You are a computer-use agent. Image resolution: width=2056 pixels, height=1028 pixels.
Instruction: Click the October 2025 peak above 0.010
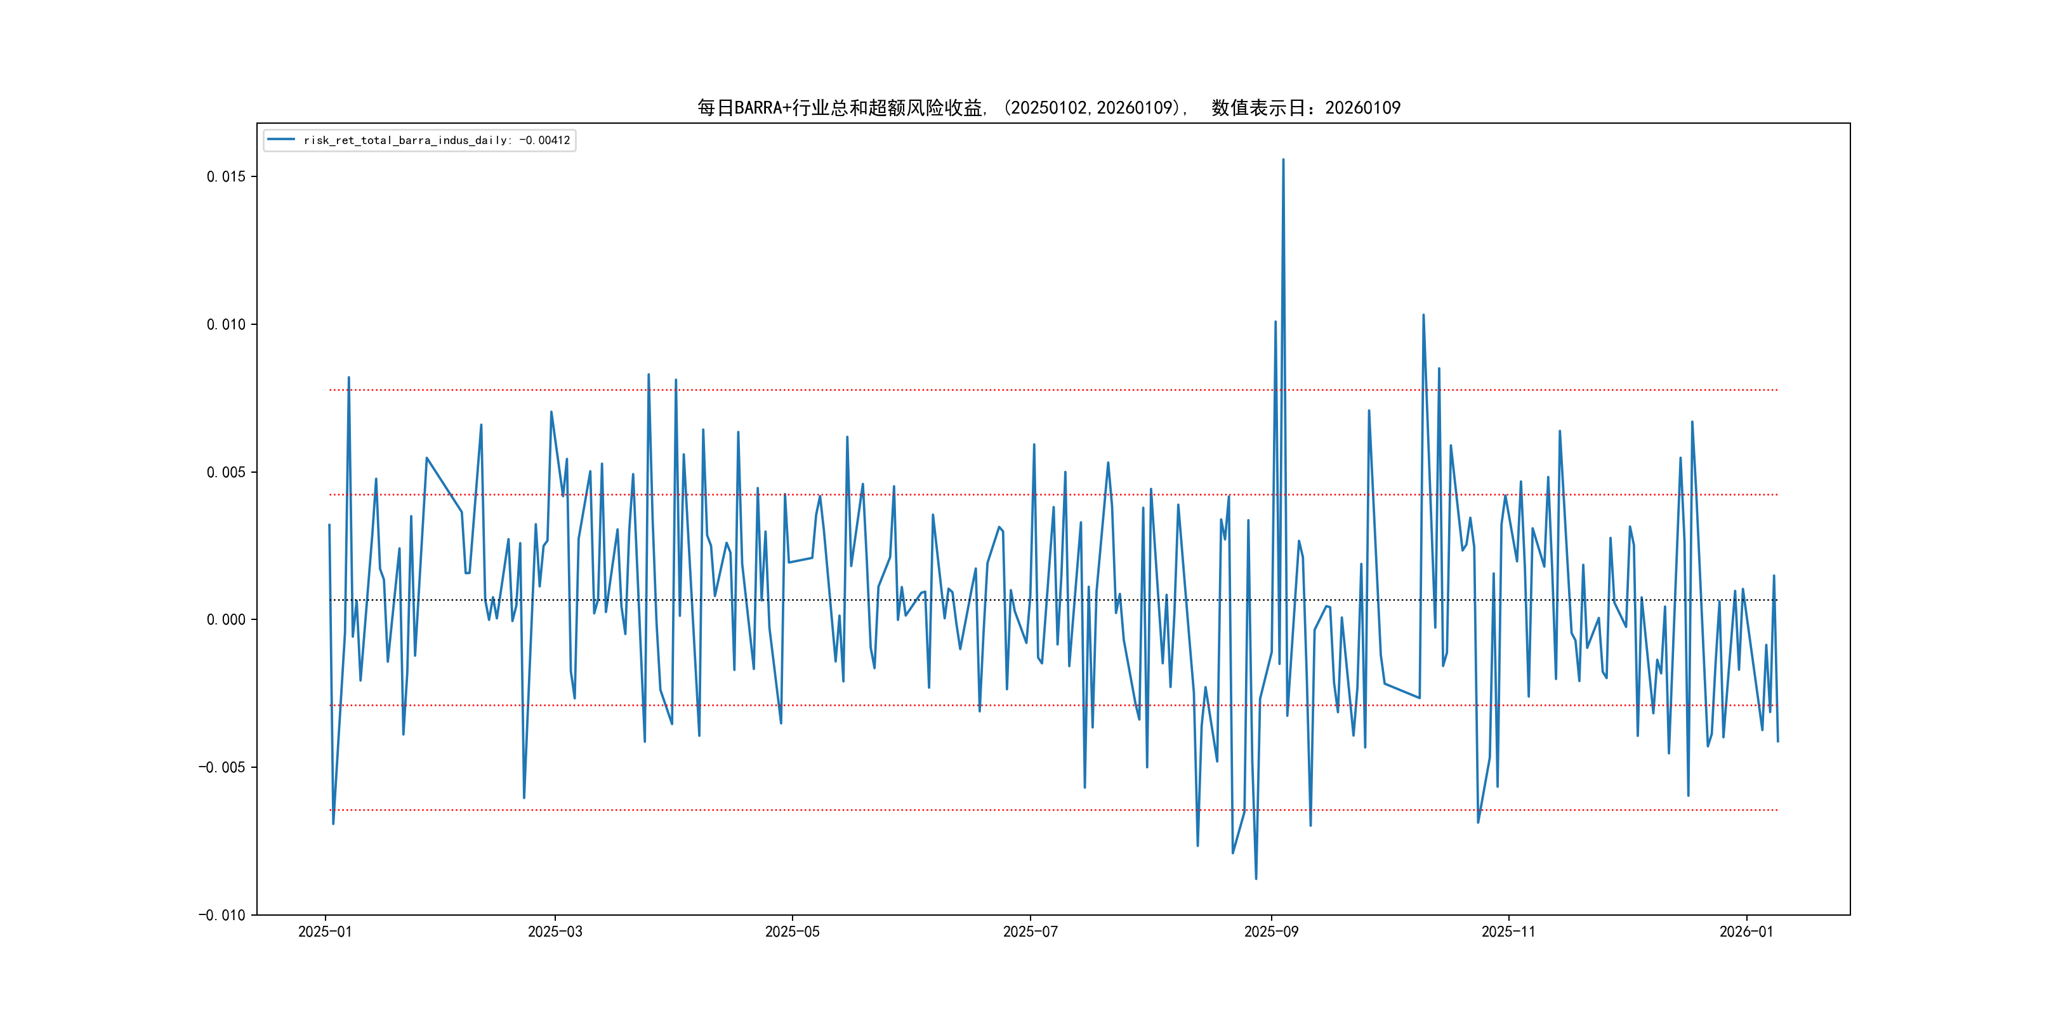click(1423, 315)
